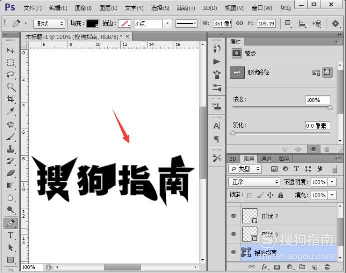Image resolution: width=346 pixels, height=273 pixels.
Task: Open the 文件(F) menu
Action: 32,8
